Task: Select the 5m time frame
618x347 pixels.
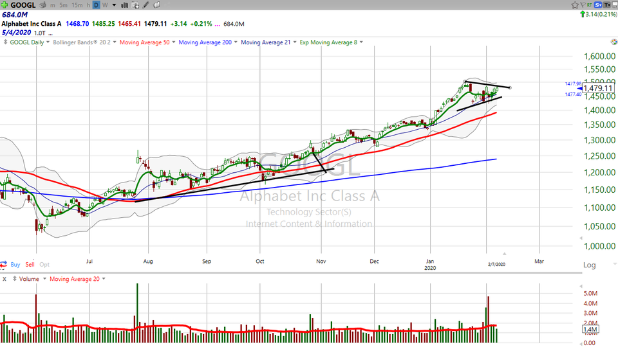Action: point(63,5)
